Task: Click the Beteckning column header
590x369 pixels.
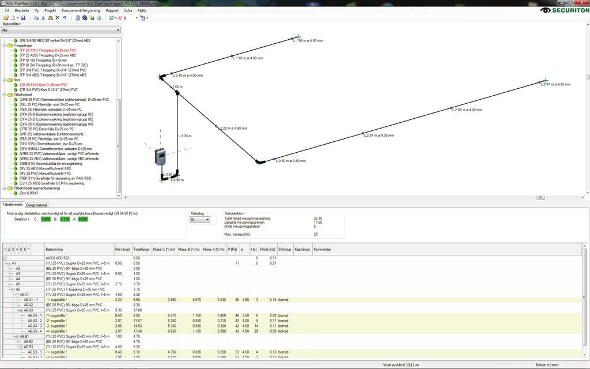Action: click(79, 249)
